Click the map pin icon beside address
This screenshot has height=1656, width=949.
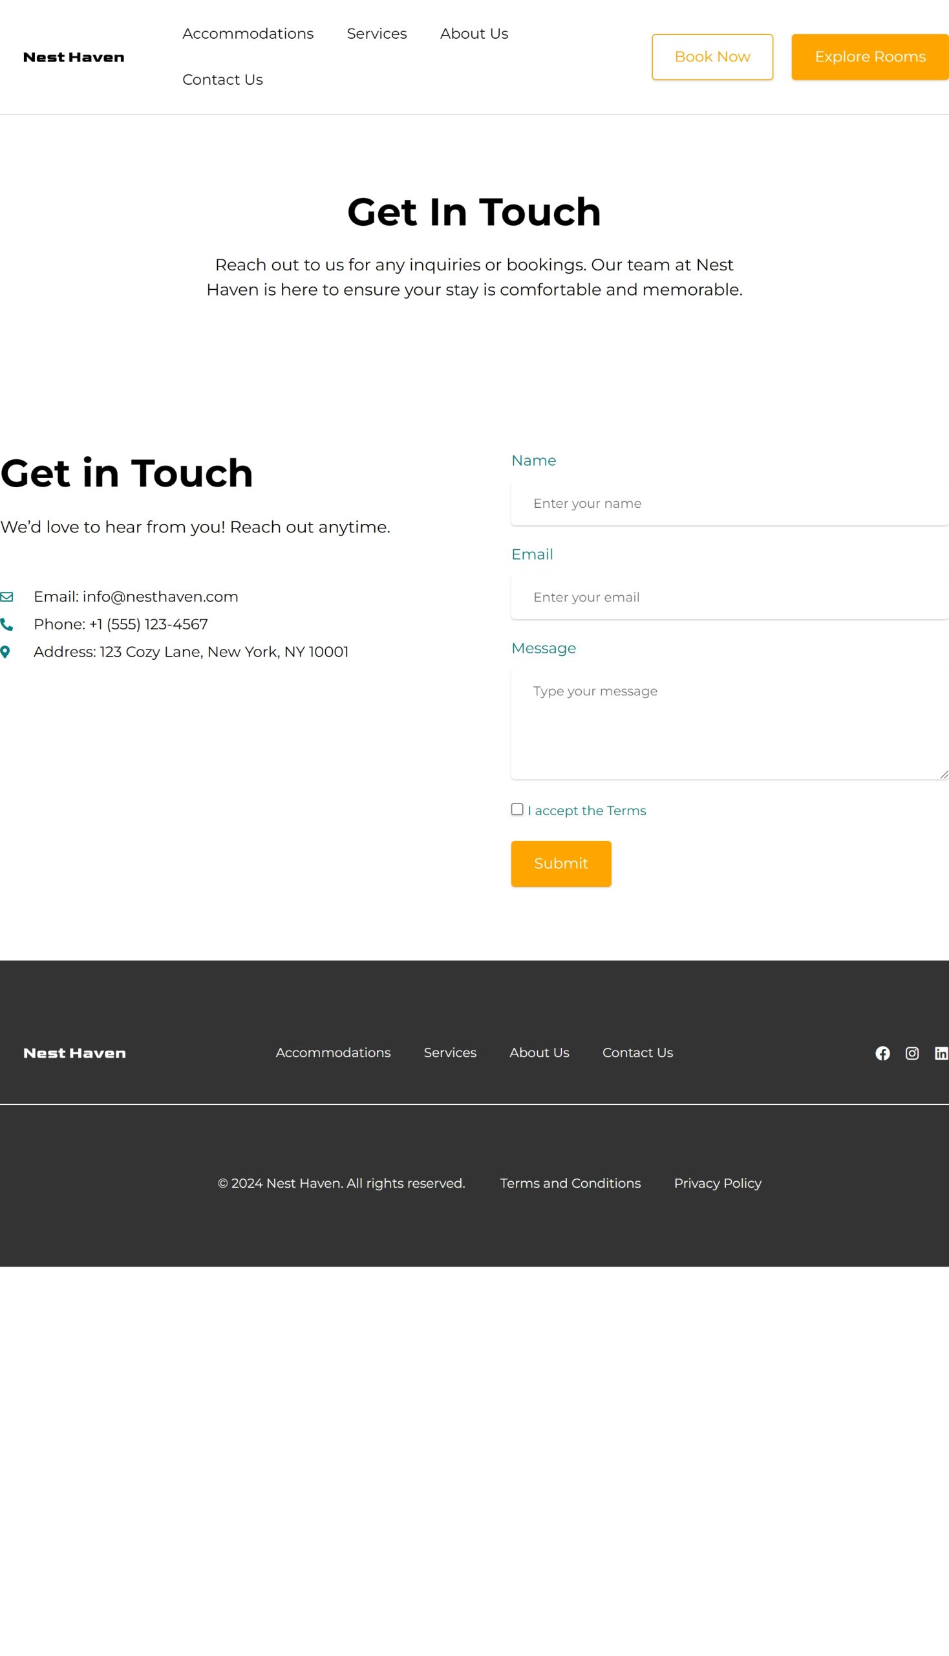pyautogui.click(x=5, y=652)
